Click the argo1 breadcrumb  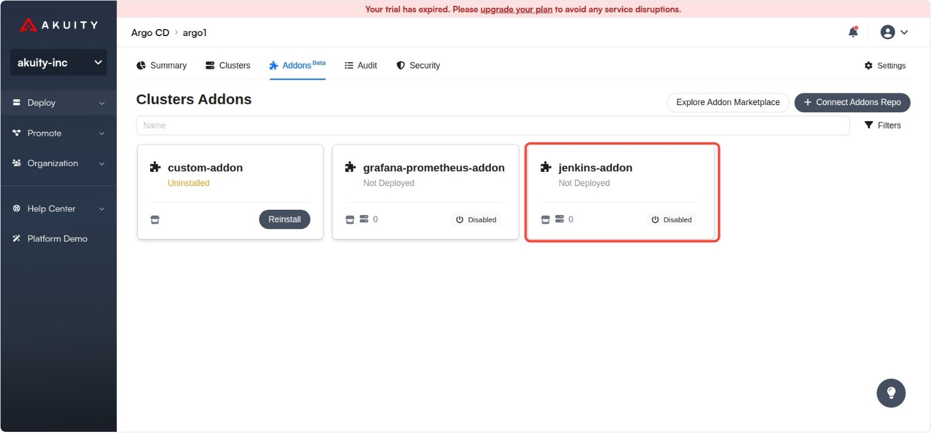click(x=195, y=32)
